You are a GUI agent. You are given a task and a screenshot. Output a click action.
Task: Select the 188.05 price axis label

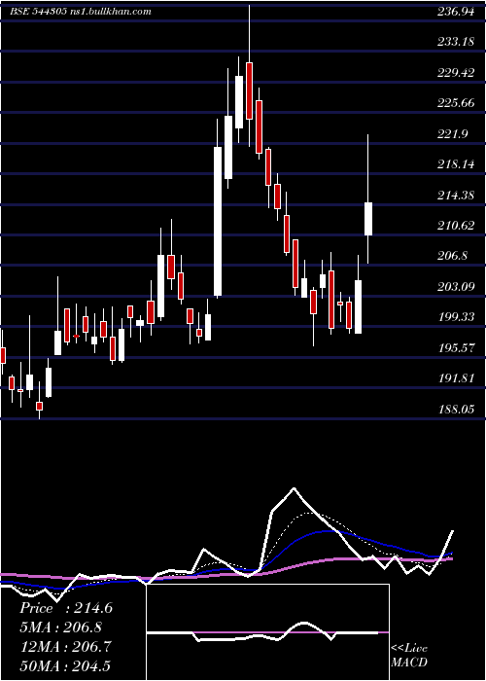pyautogui.click(x=455, y=410)
